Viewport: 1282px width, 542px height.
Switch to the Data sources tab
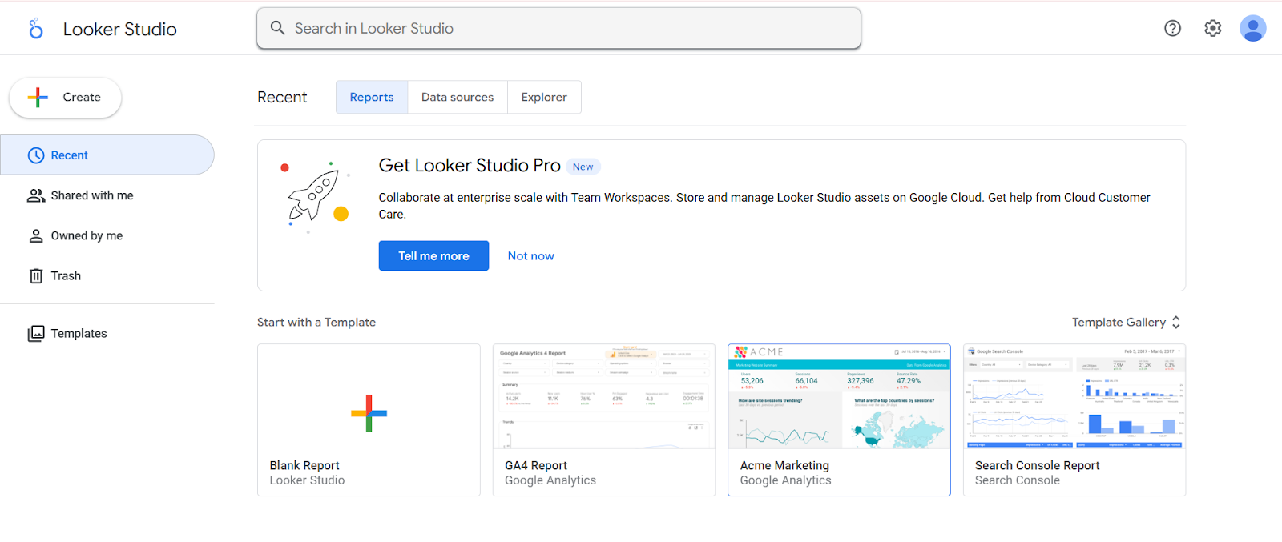click(458, 97)
